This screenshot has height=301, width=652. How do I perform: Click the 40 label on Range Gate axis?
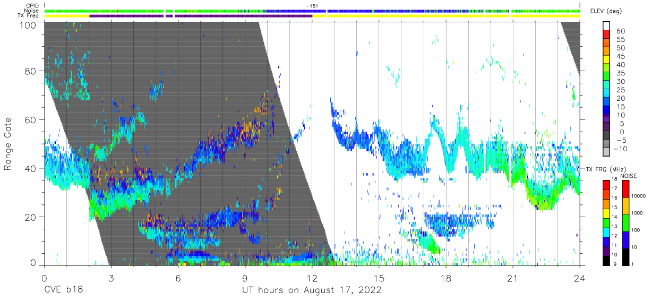pos(31,169)
